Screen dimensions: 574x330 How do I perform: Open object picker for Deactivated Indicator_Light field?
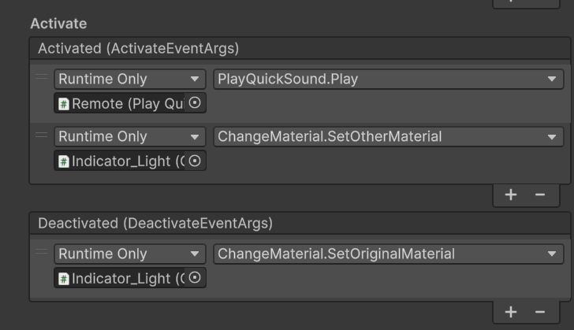click(196, 278)
